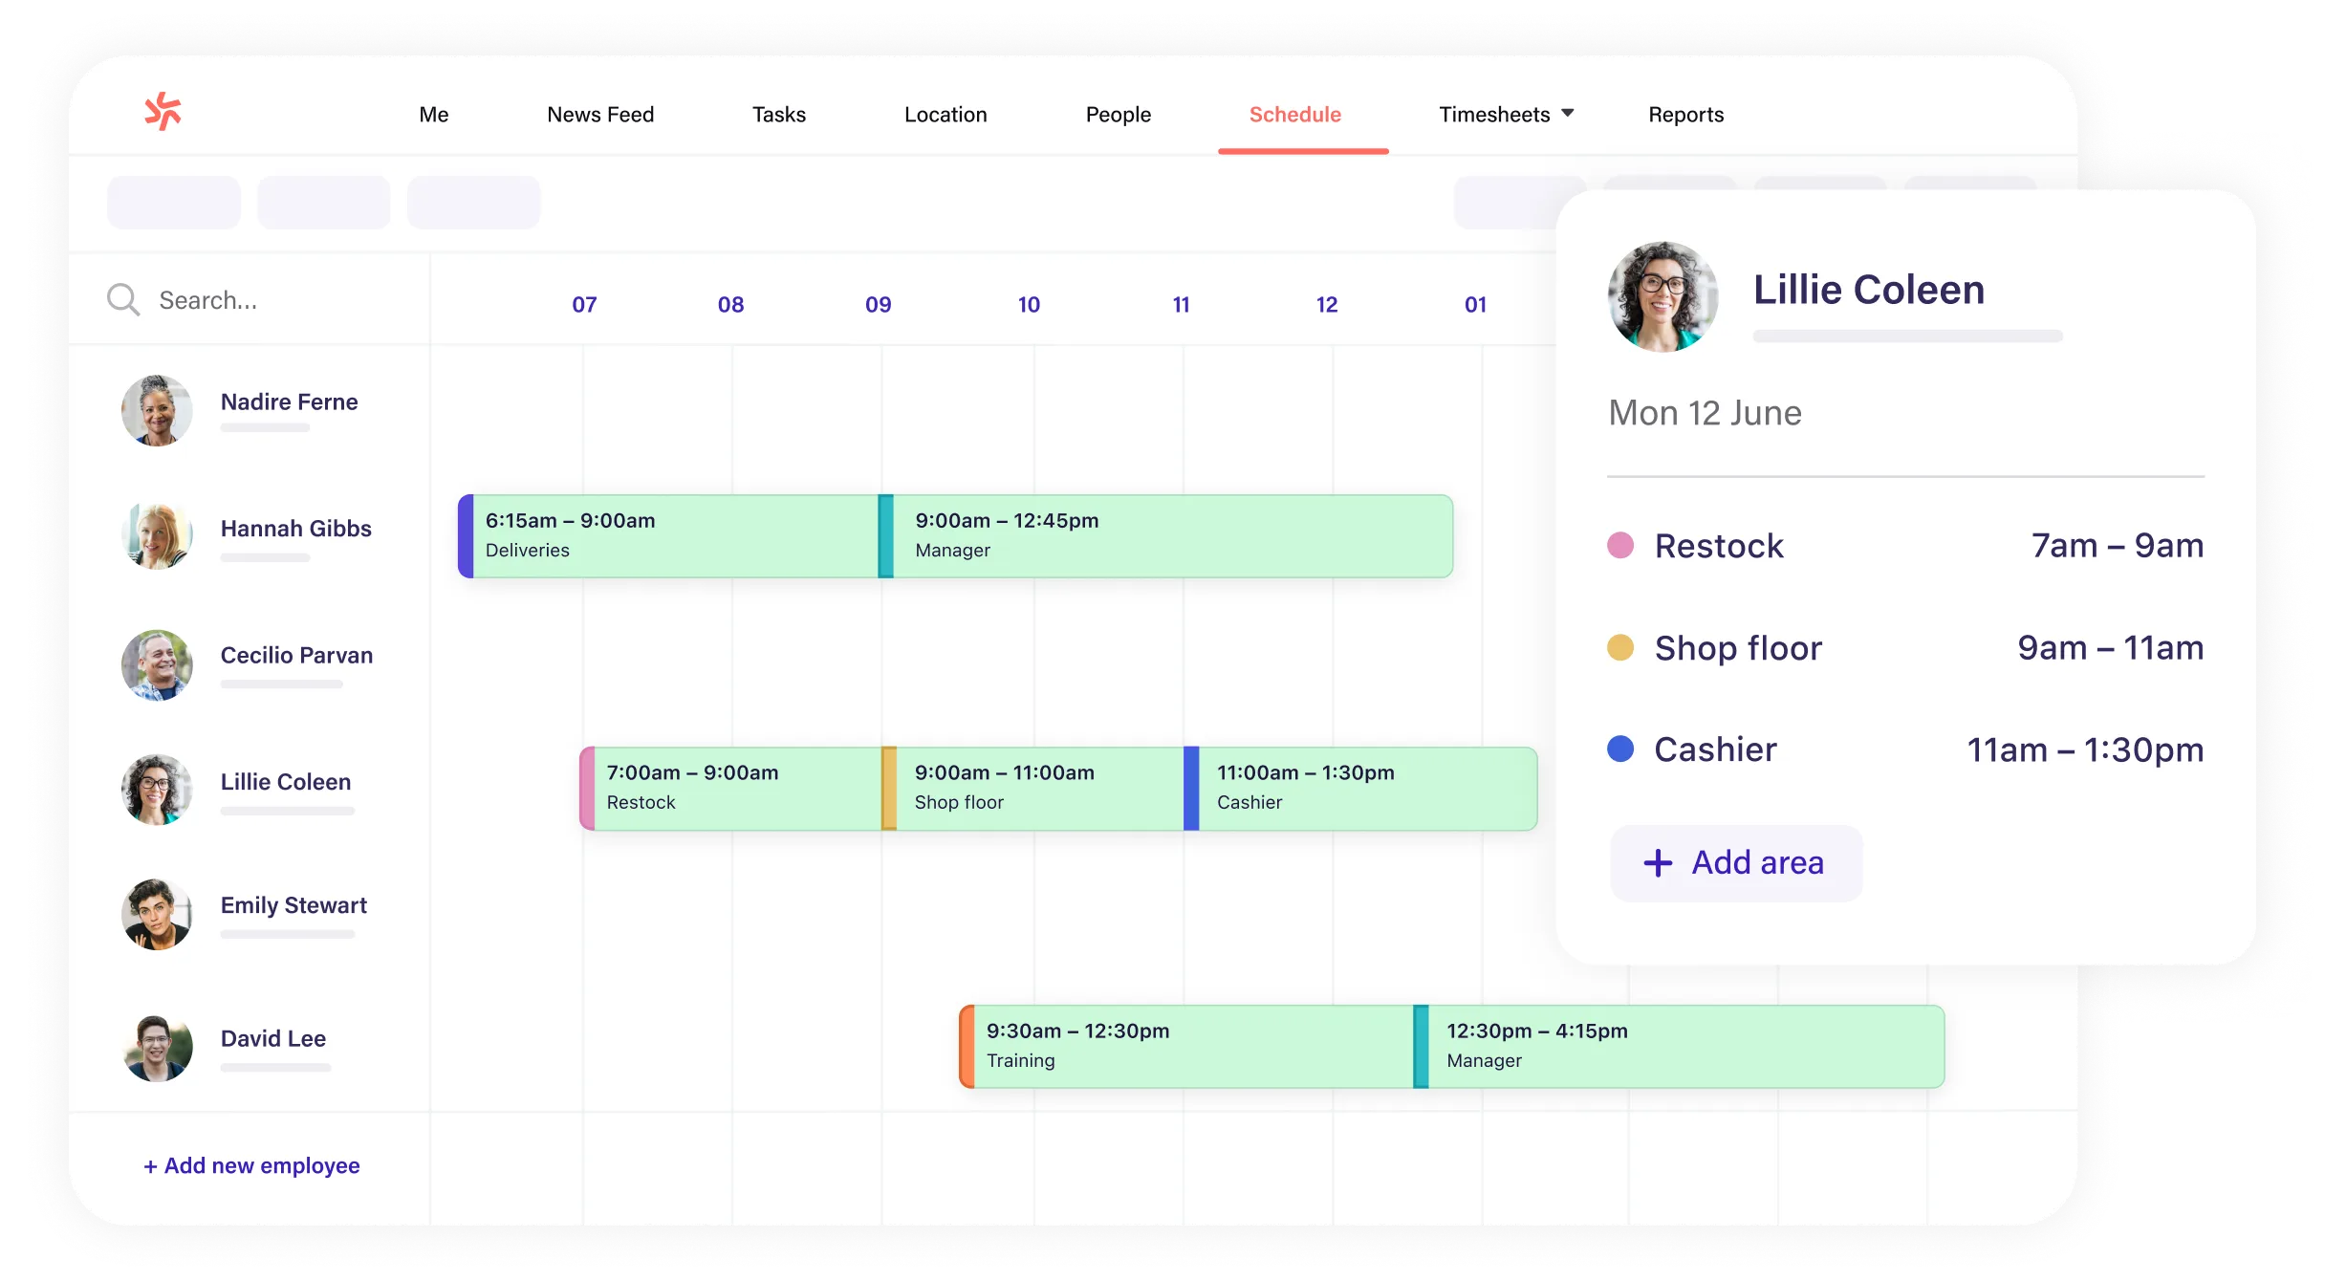Click Cecilio Parvan's avatar photo
Viewport: 2325px width, 1281px height.
[x=158, y=665]
